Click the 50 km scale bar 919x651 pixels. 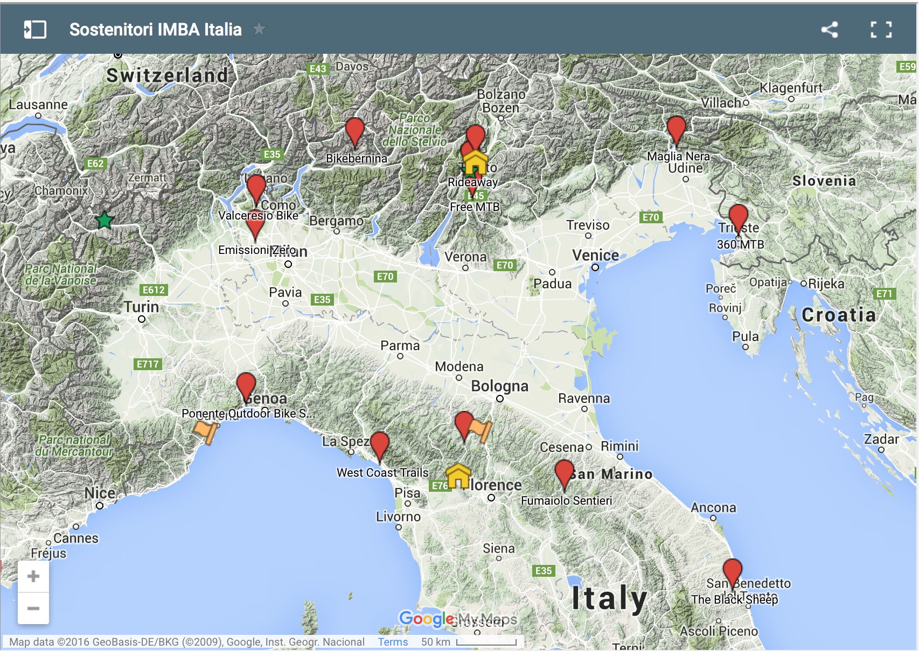(x=469, y=642)
